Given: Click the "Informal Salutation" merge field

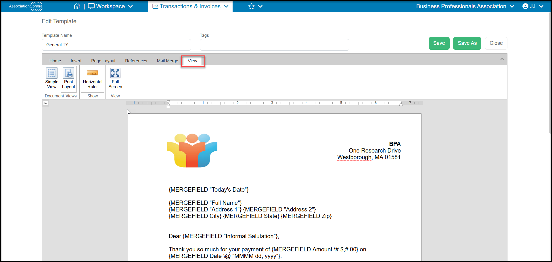Looking at the screenshot, I should click(x=230, y=236).
